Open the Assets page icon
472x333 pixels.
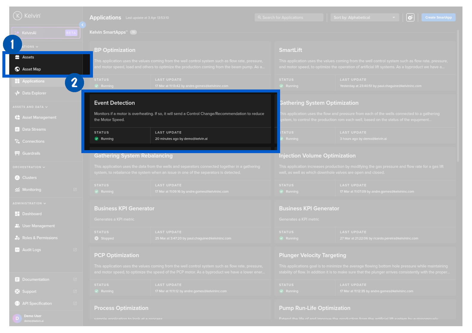tap(17, 57)
